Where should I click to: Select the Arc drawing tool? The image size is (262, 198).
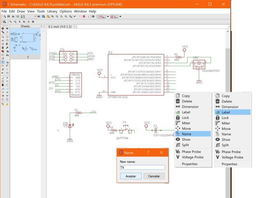[7, 81]
